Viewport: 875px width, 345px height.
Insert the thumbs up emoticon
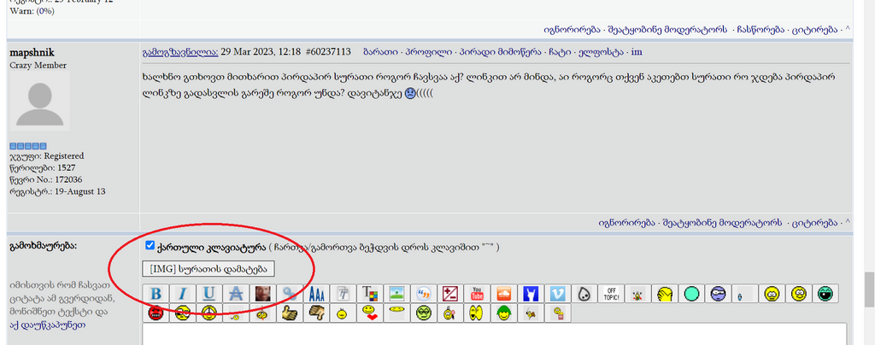click(x=290, y=313)
